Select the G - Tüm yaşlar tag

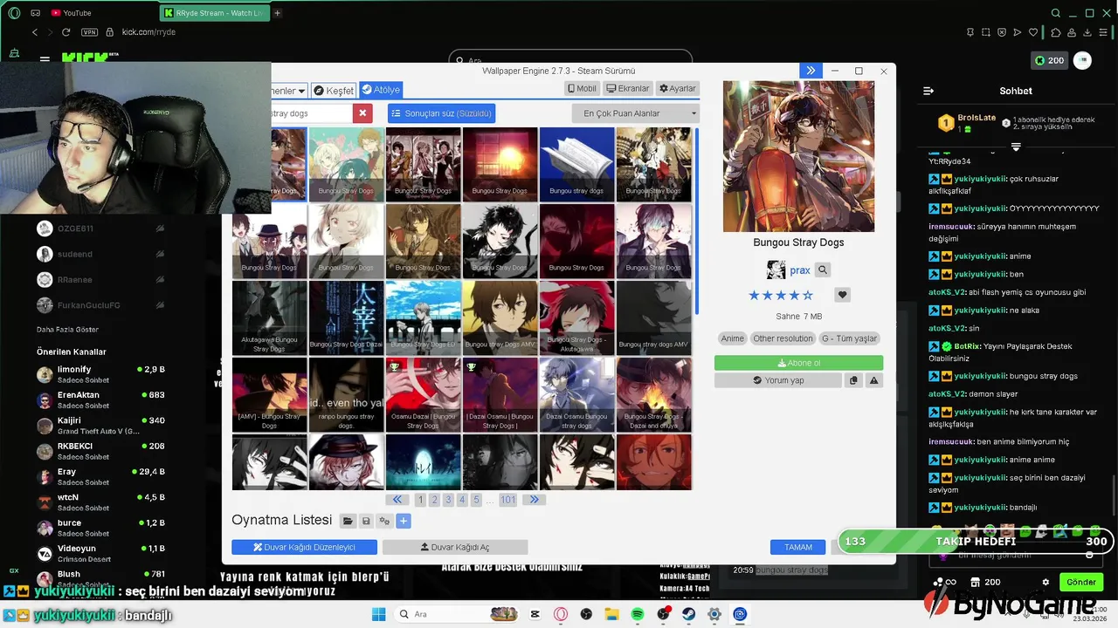(849, 338)
